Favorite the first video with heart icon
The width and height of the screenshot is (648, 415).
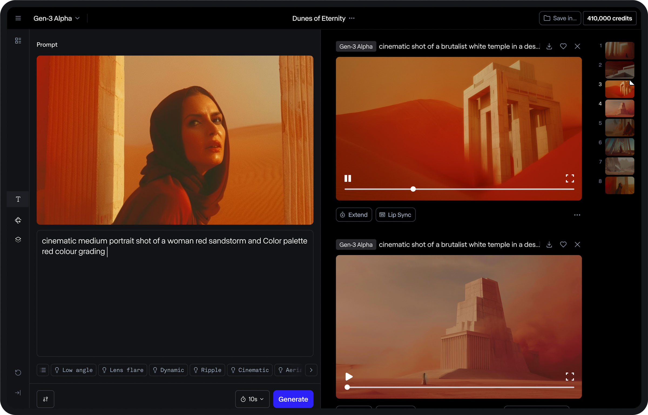(x=563, y=46)
